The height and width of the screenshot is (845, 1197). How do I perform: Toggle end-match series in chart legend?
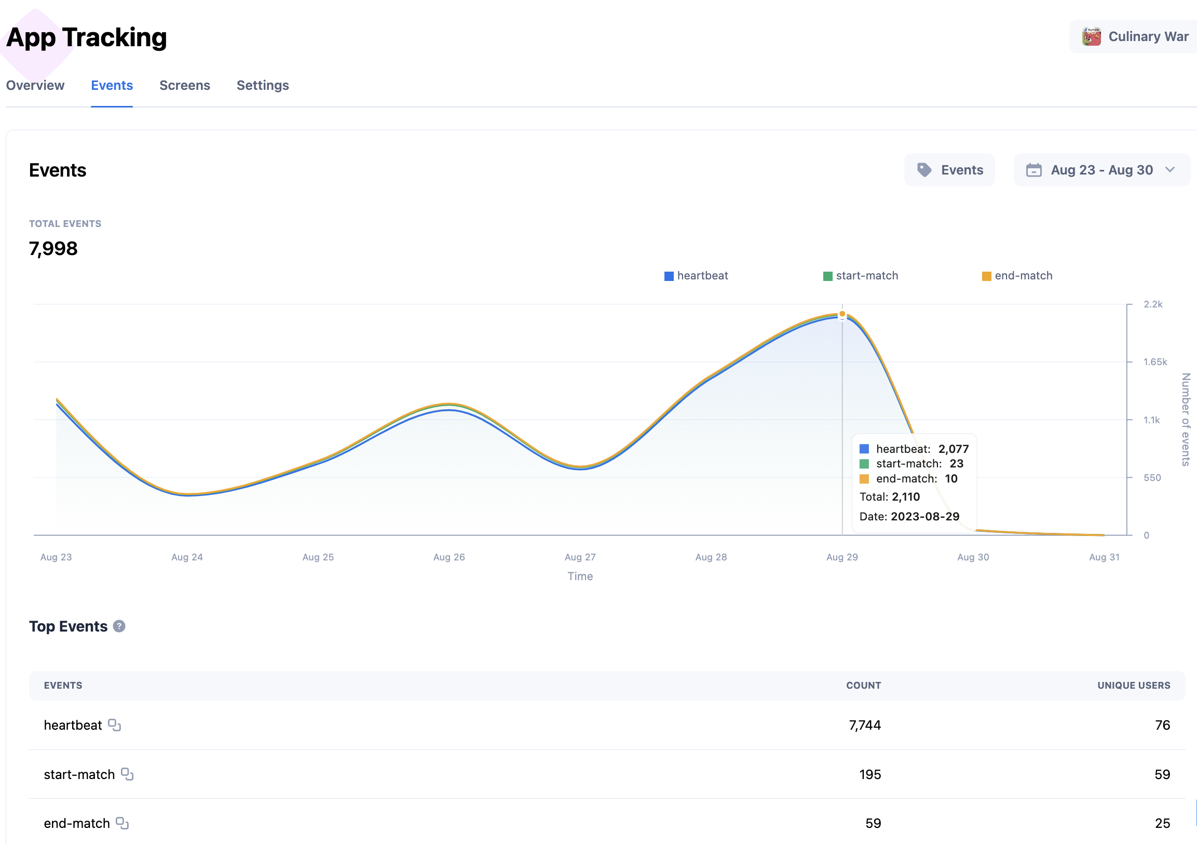pos(1016,276)
